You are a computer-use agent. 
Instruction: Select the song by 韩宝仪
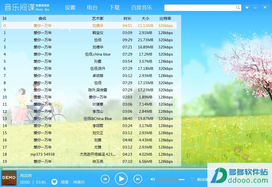pyautogui.click(x=89, y=33)
